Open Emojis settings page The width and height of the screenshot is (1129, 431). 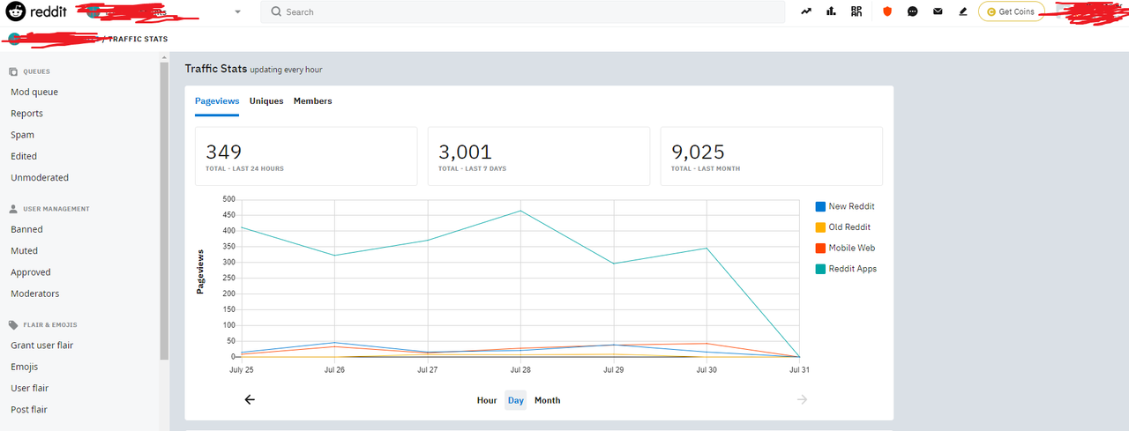tap(24, 367)
